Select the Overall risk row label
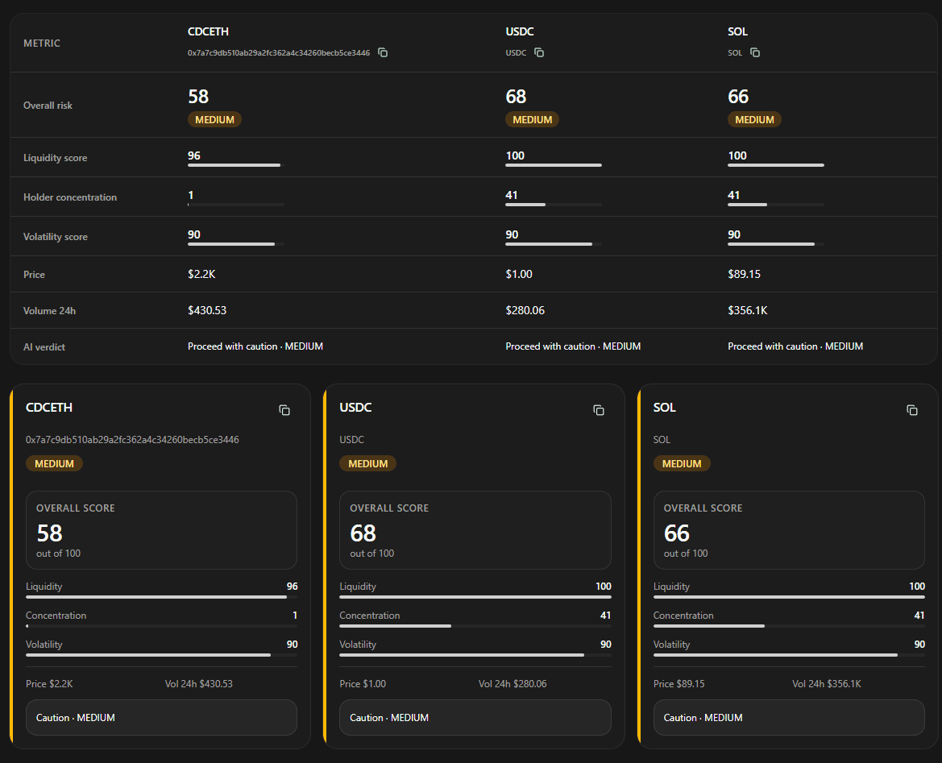942x763 pixels. coord(48,105)
